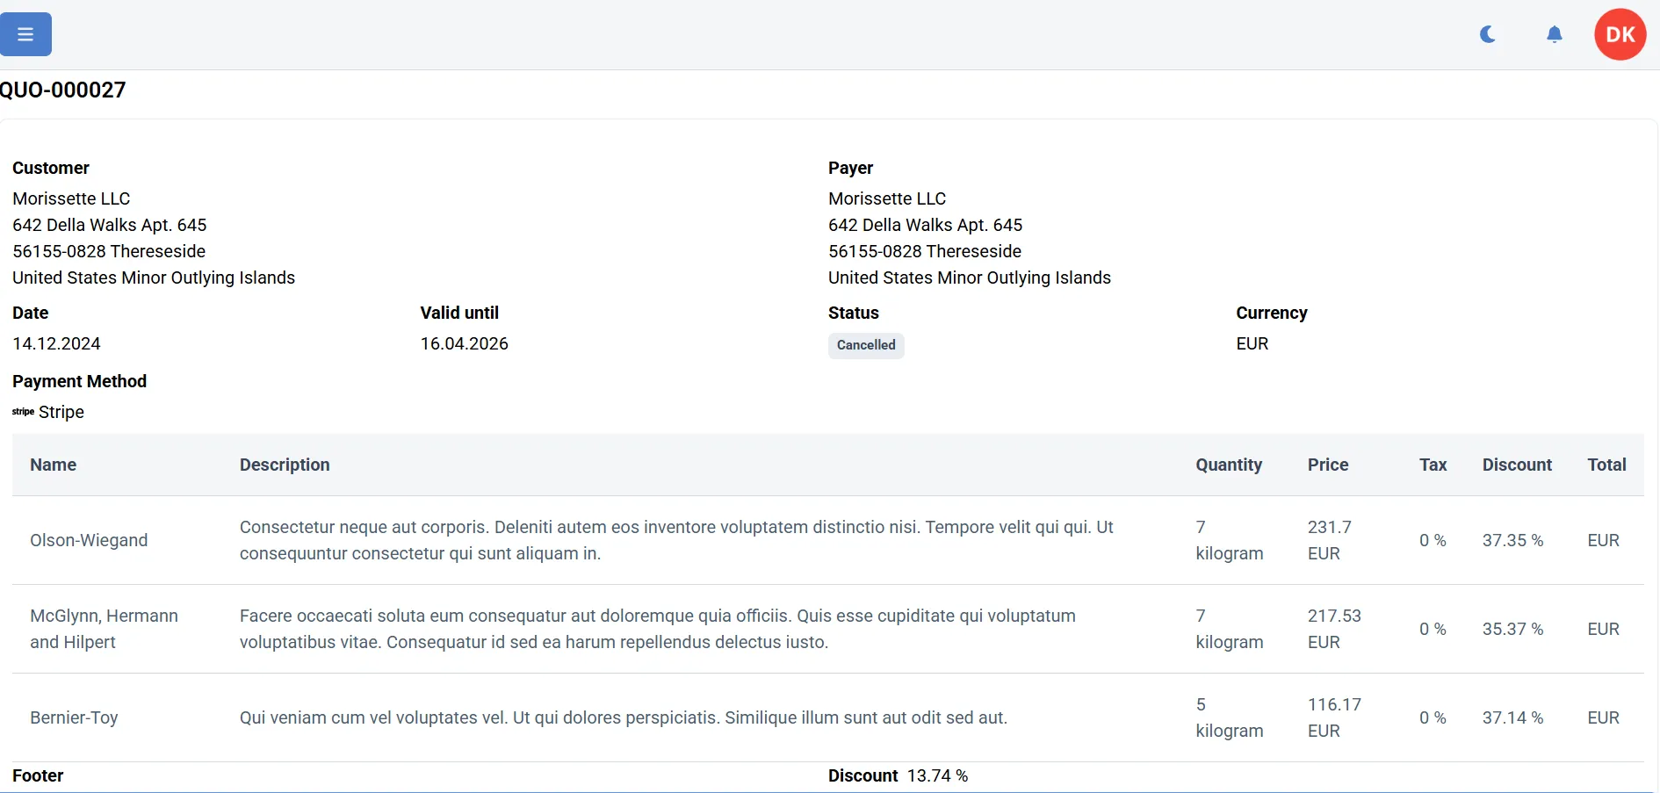Click the Discount column header in the table
1660x793 pixels.
pyautogui.click(x=1517, y=465)
